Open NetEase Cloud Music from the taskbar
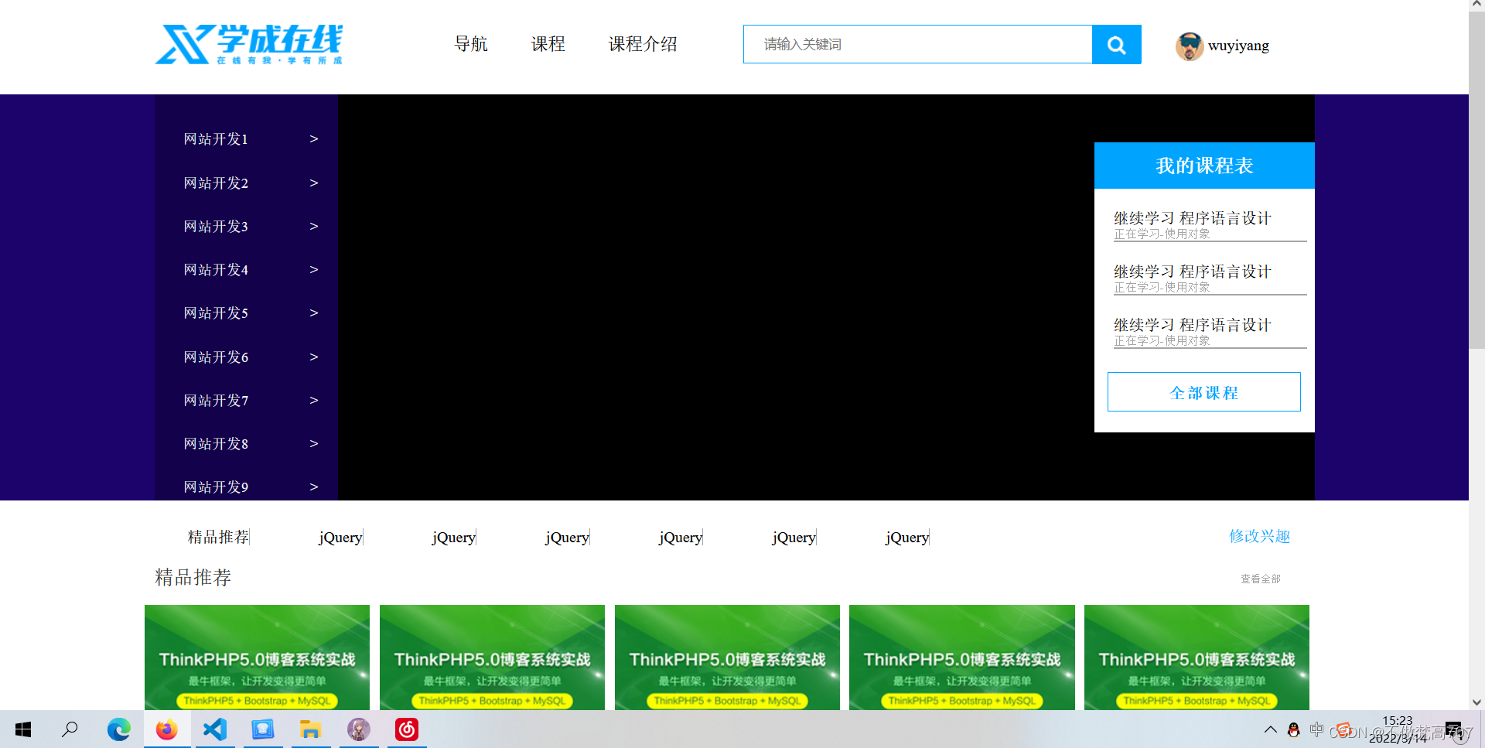 pos(407,729)
